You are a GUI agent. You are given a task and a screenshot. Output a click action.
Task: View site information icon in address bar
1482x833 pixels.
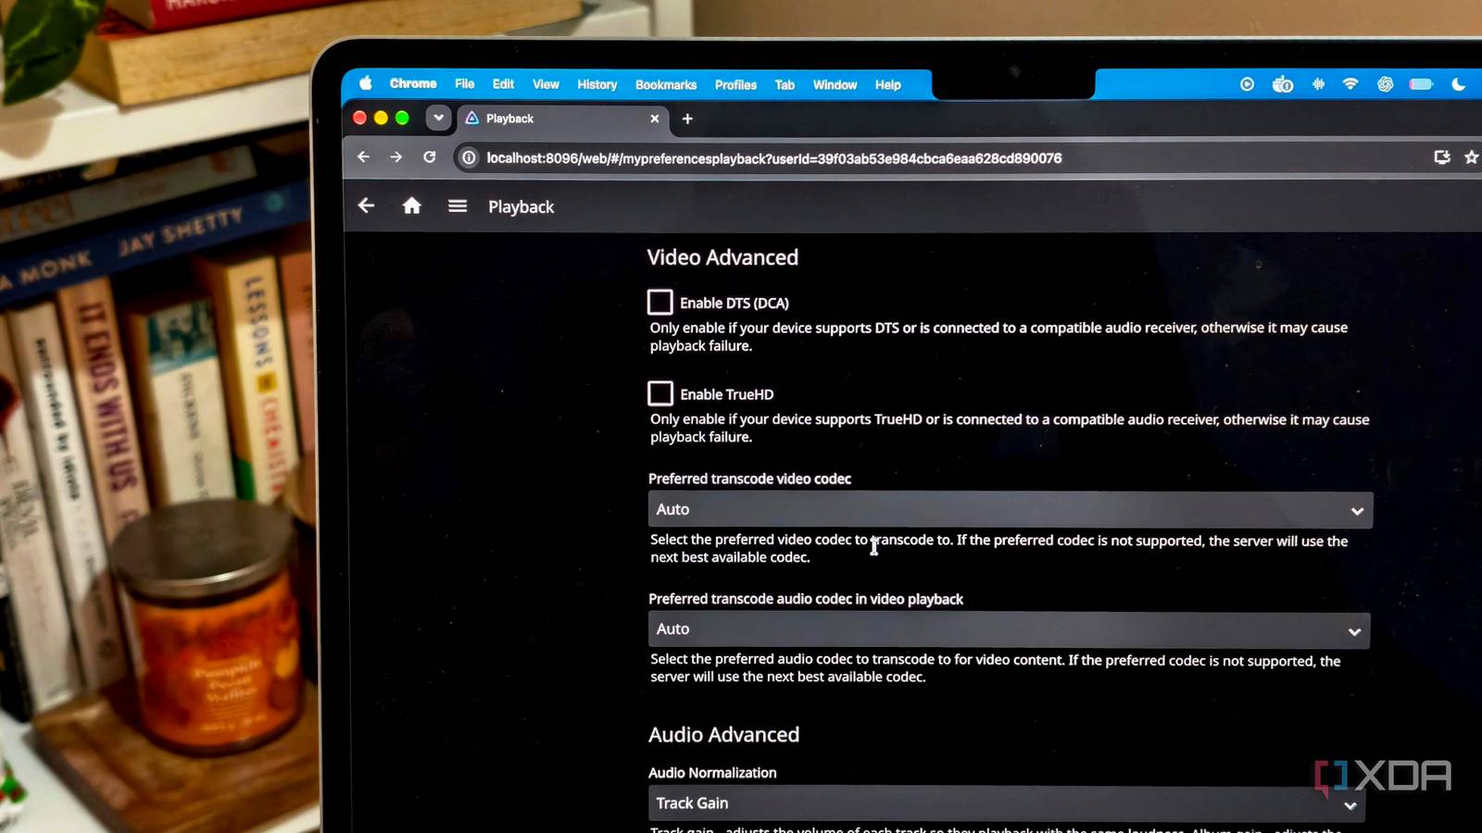tap(469, 158)
